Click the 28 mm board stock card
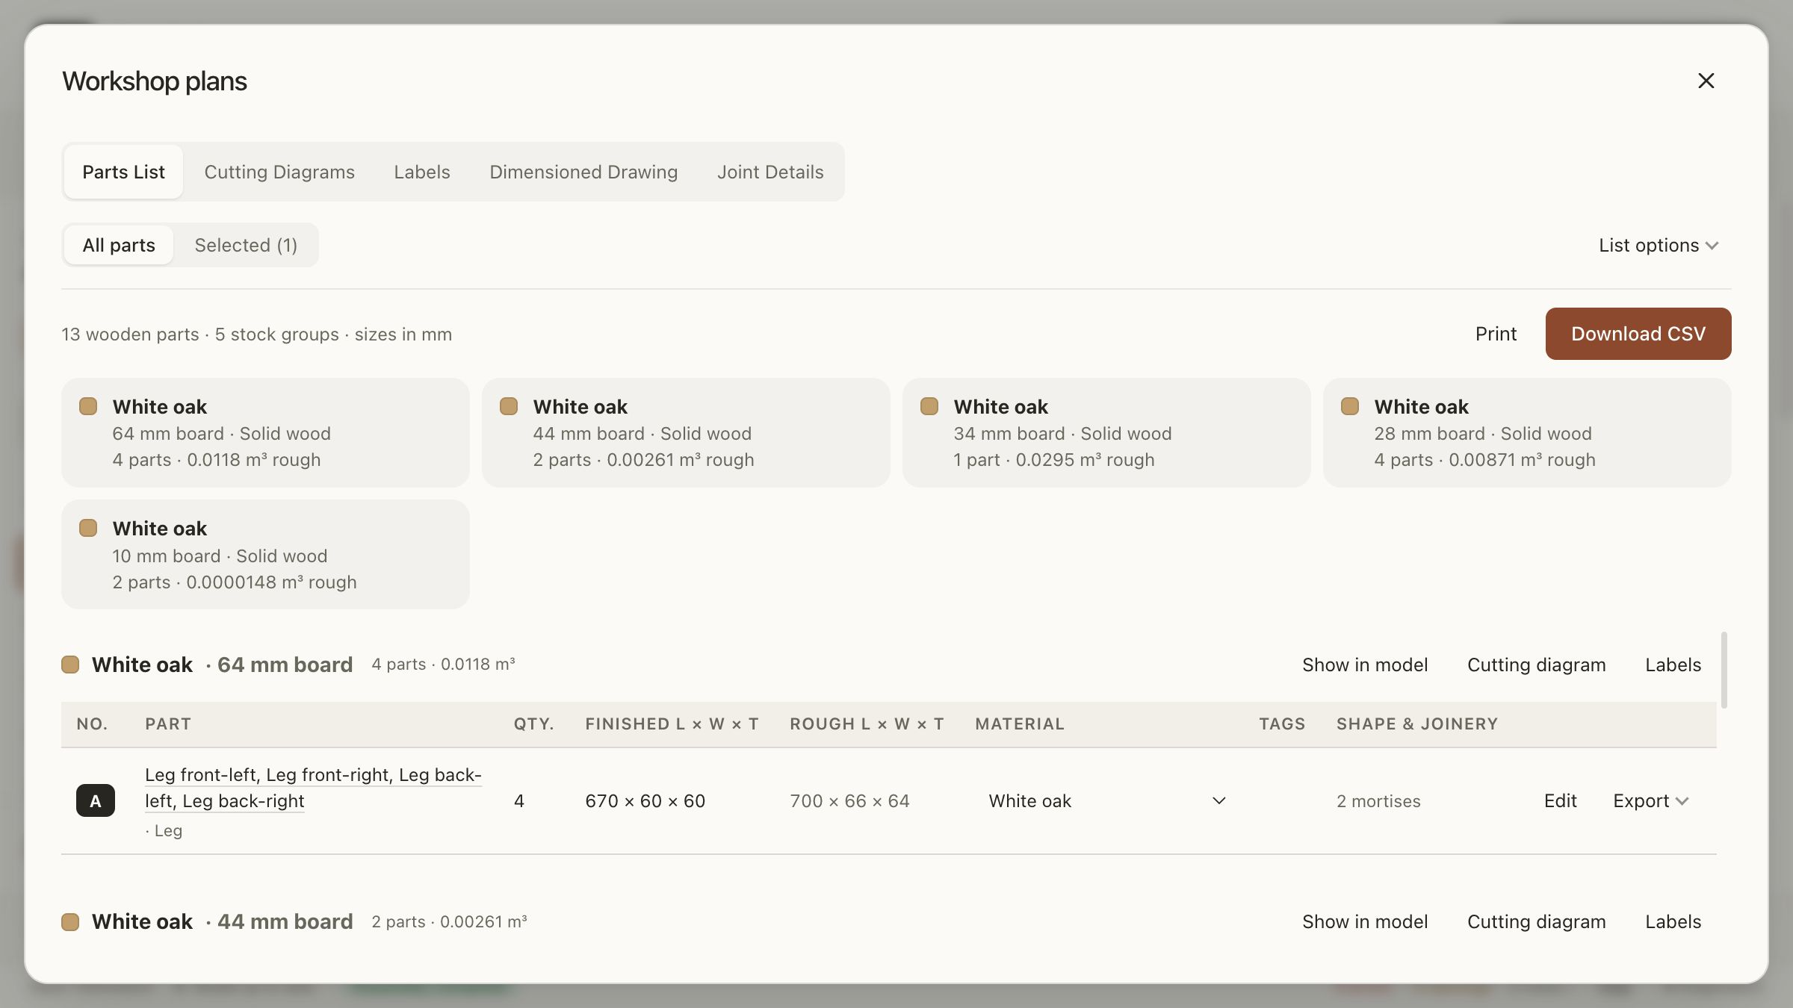This screenshot has width=1793, height=1008. click(1527, 432)
